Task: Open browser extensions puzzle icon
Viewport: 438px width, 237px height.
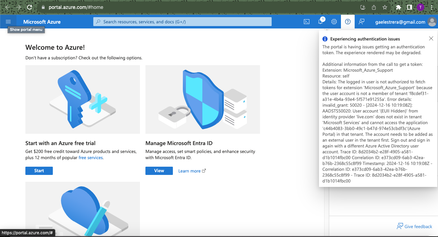Action: pos(398,7)
